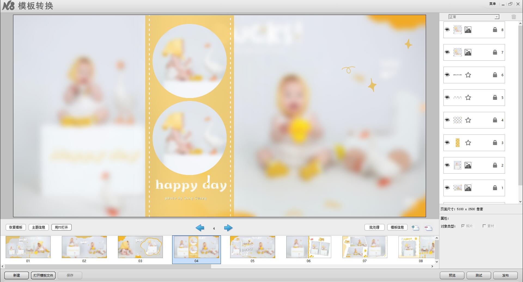This screenshot has width=523, height=282.
Task: Check the 素材 object type checkbox
Action: (484, 226)
